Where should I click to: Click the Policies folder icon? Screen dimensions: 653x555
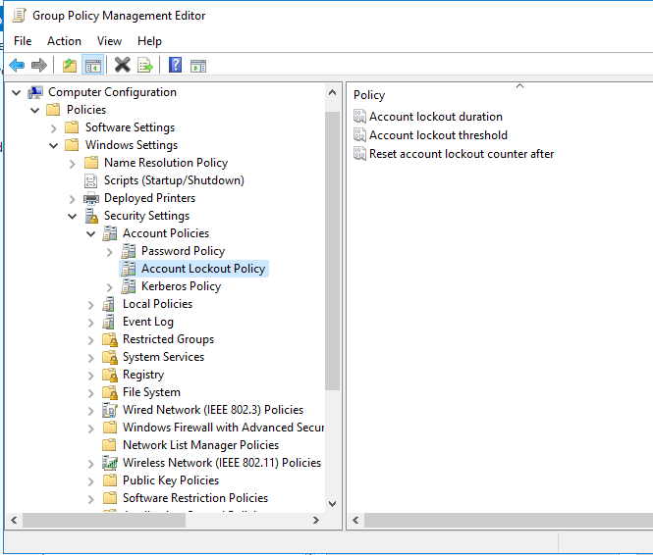pyautogui.click(x=53, y=110)
